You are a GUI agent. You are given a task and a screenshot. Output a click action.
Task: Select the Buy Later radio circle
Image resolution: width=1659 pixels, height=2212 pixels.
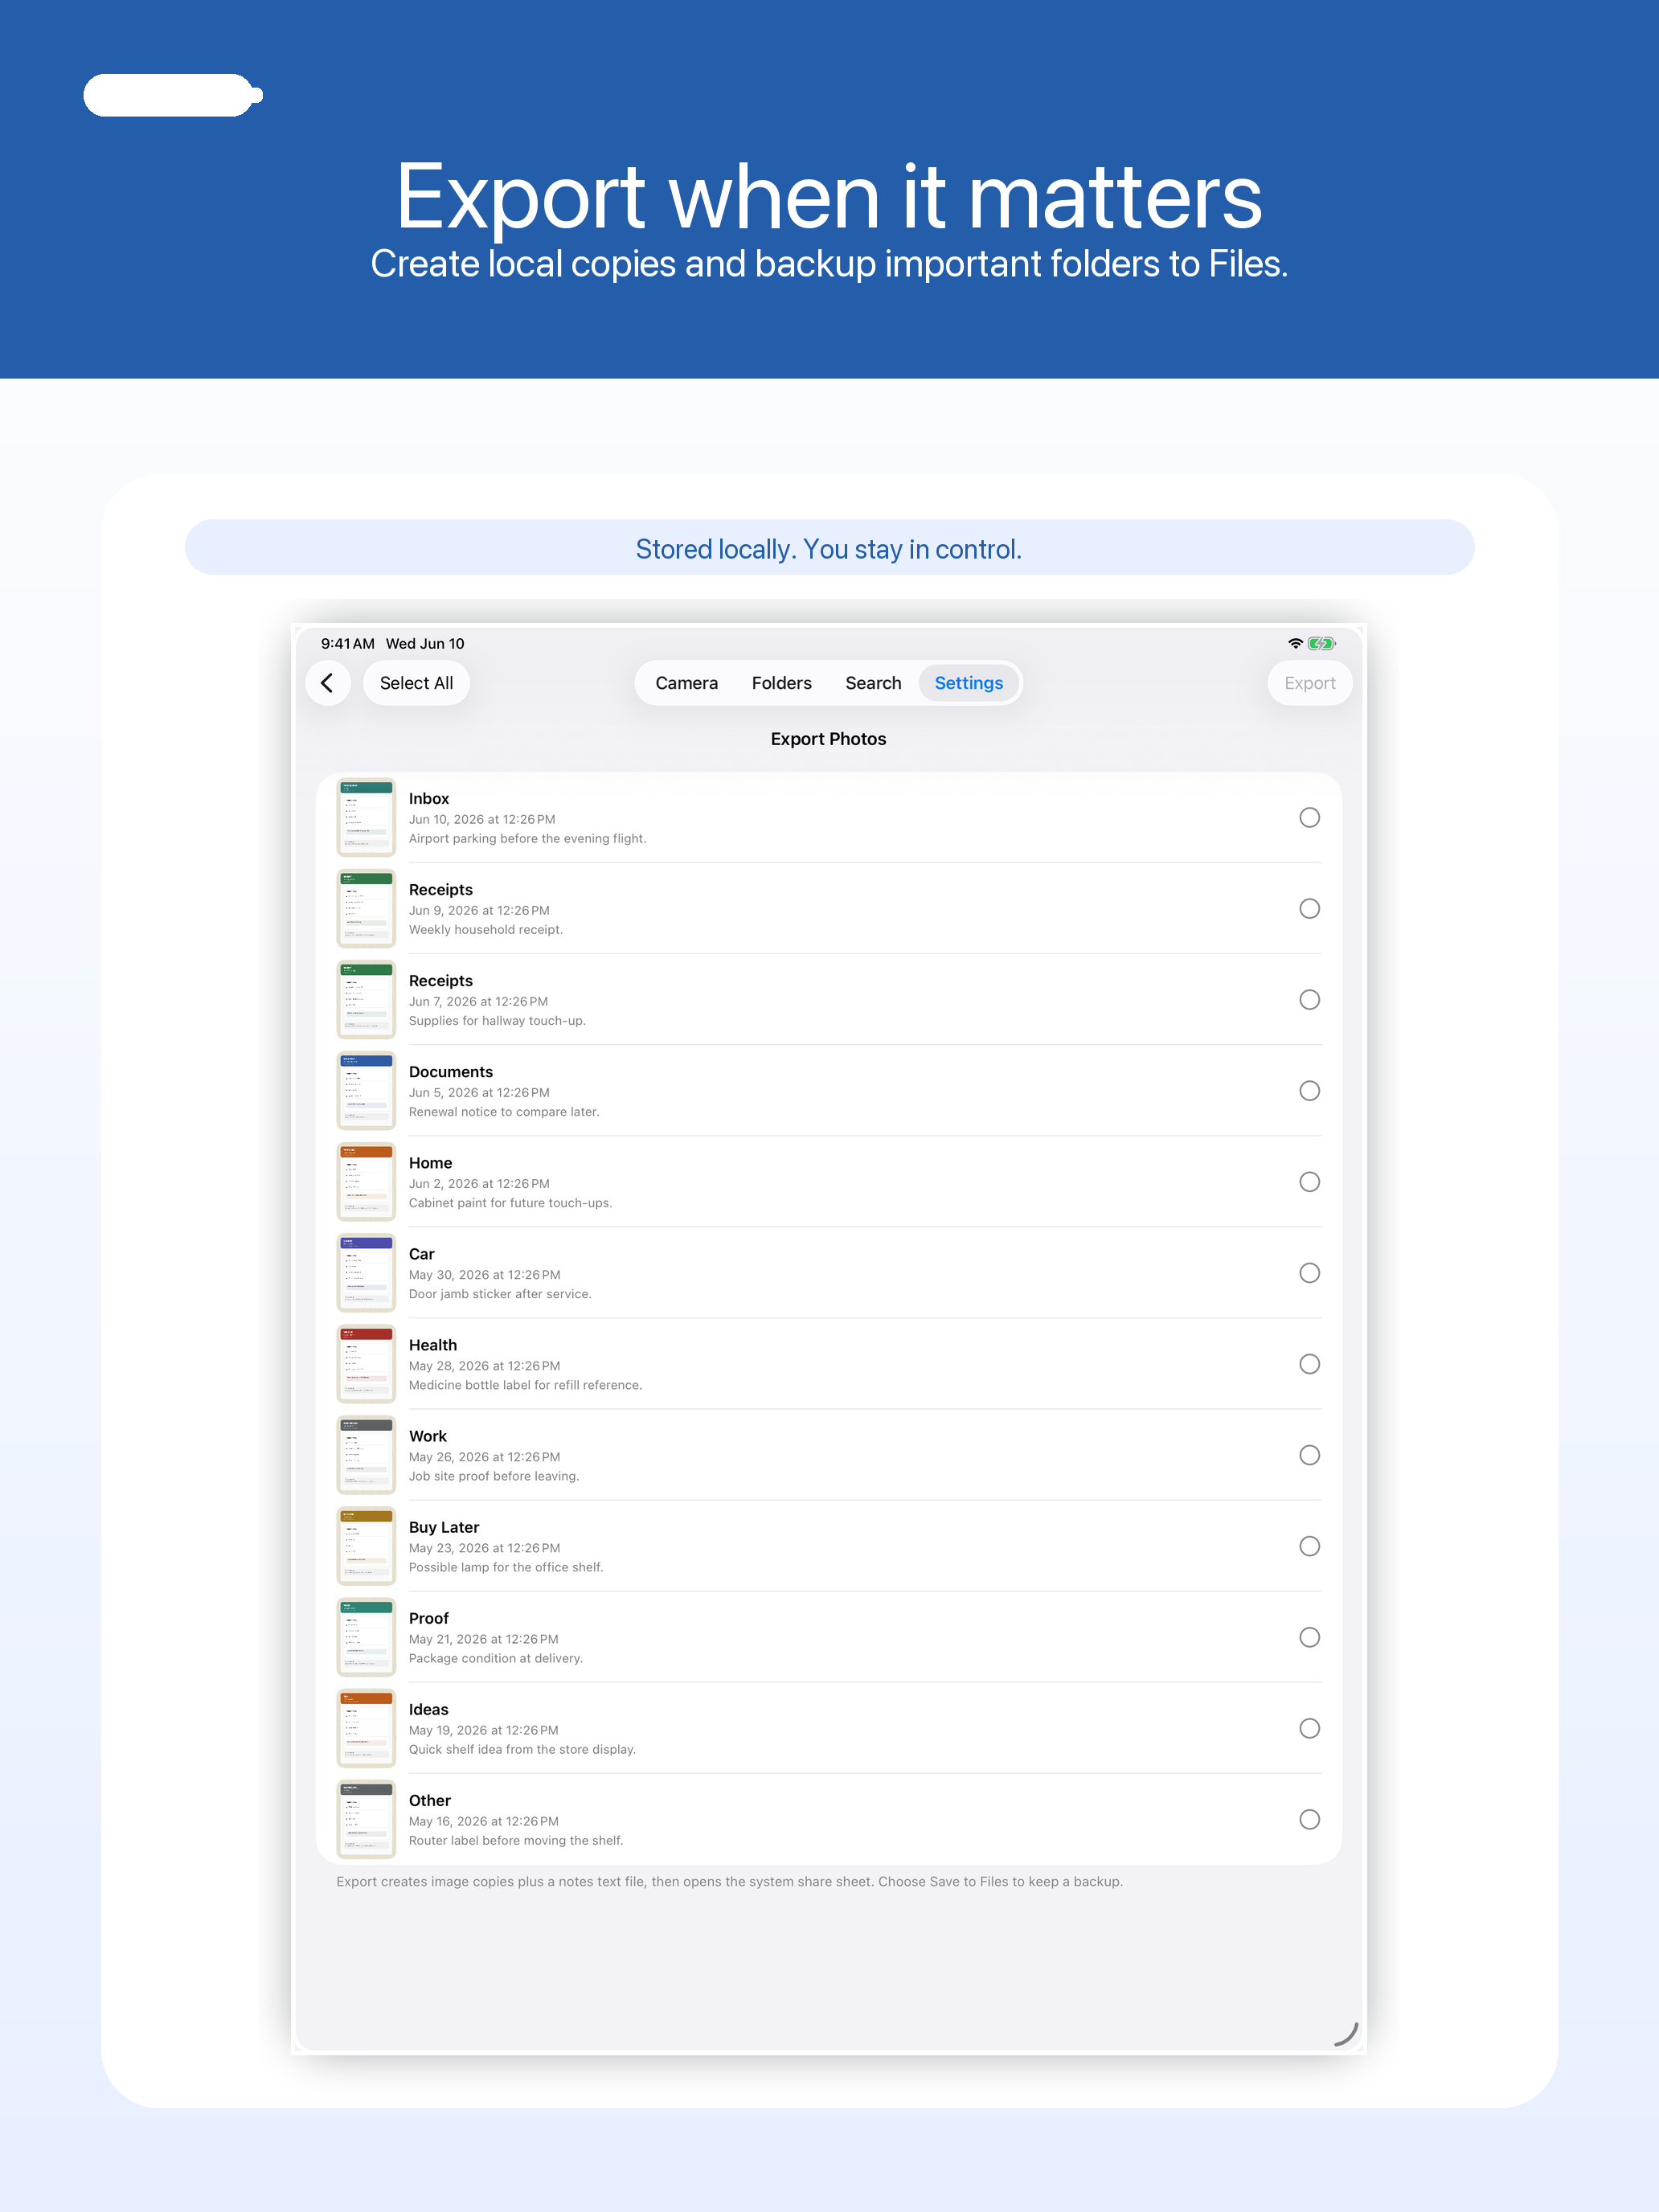pos(1309,1545)
